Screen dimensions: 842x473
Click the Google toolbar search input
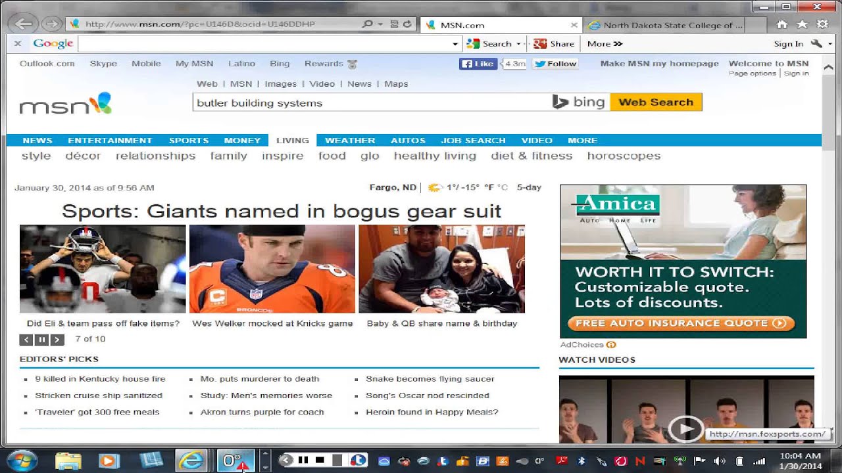click(264, 44)
